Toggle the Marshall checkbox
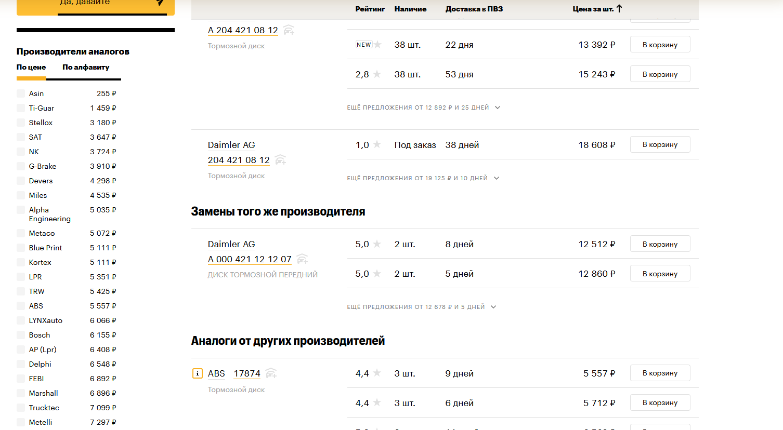The image size is (783, 430). (21, 393)
